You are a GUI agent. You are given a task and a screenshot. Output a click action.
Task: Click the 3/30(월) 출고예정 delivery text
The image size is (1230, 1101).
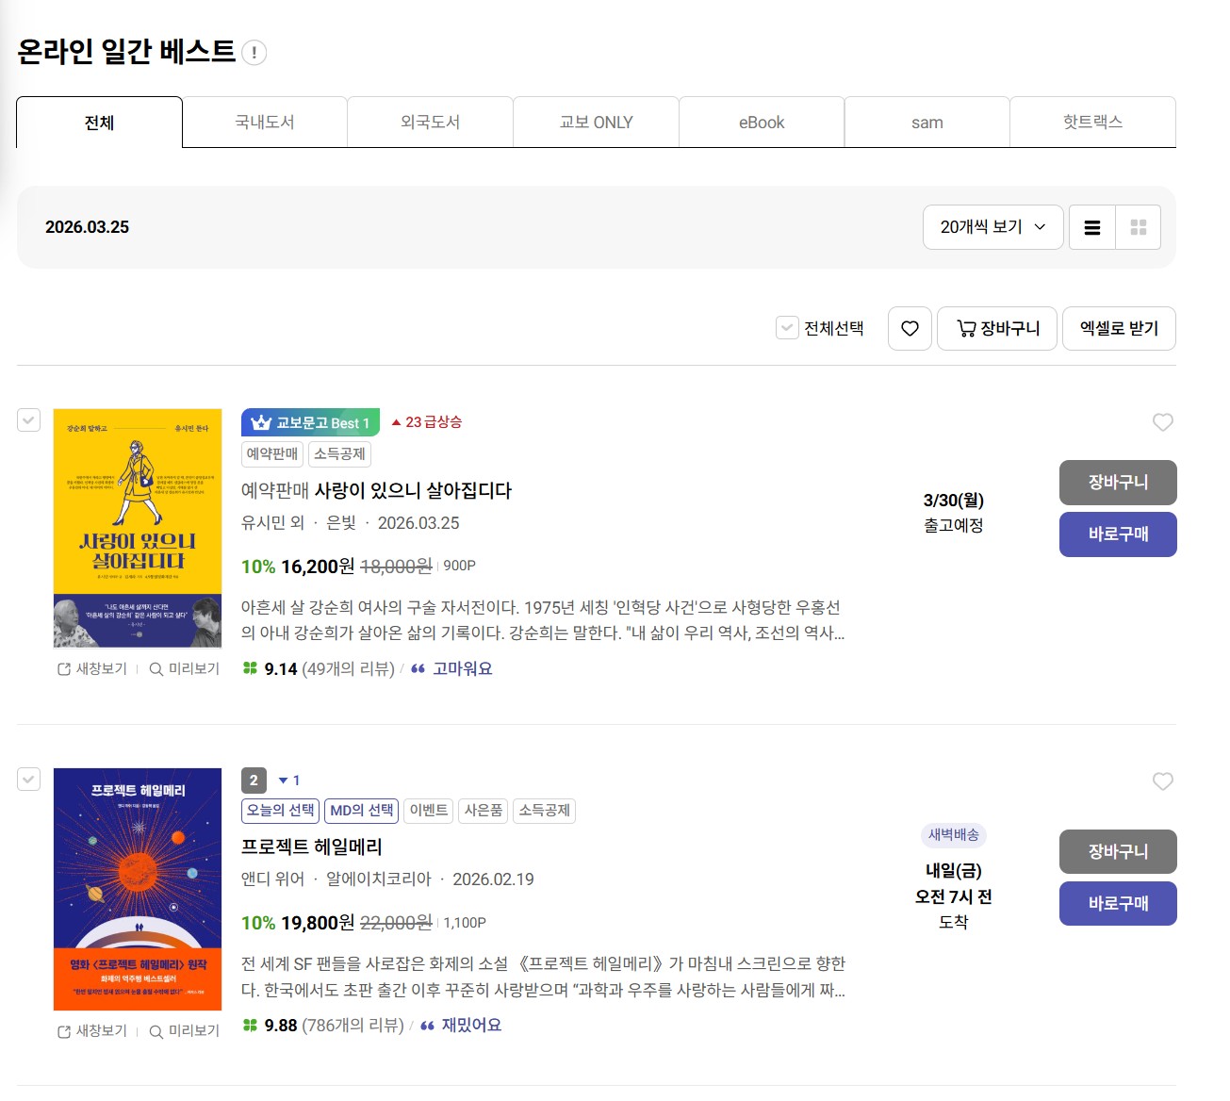click(954, 513)
